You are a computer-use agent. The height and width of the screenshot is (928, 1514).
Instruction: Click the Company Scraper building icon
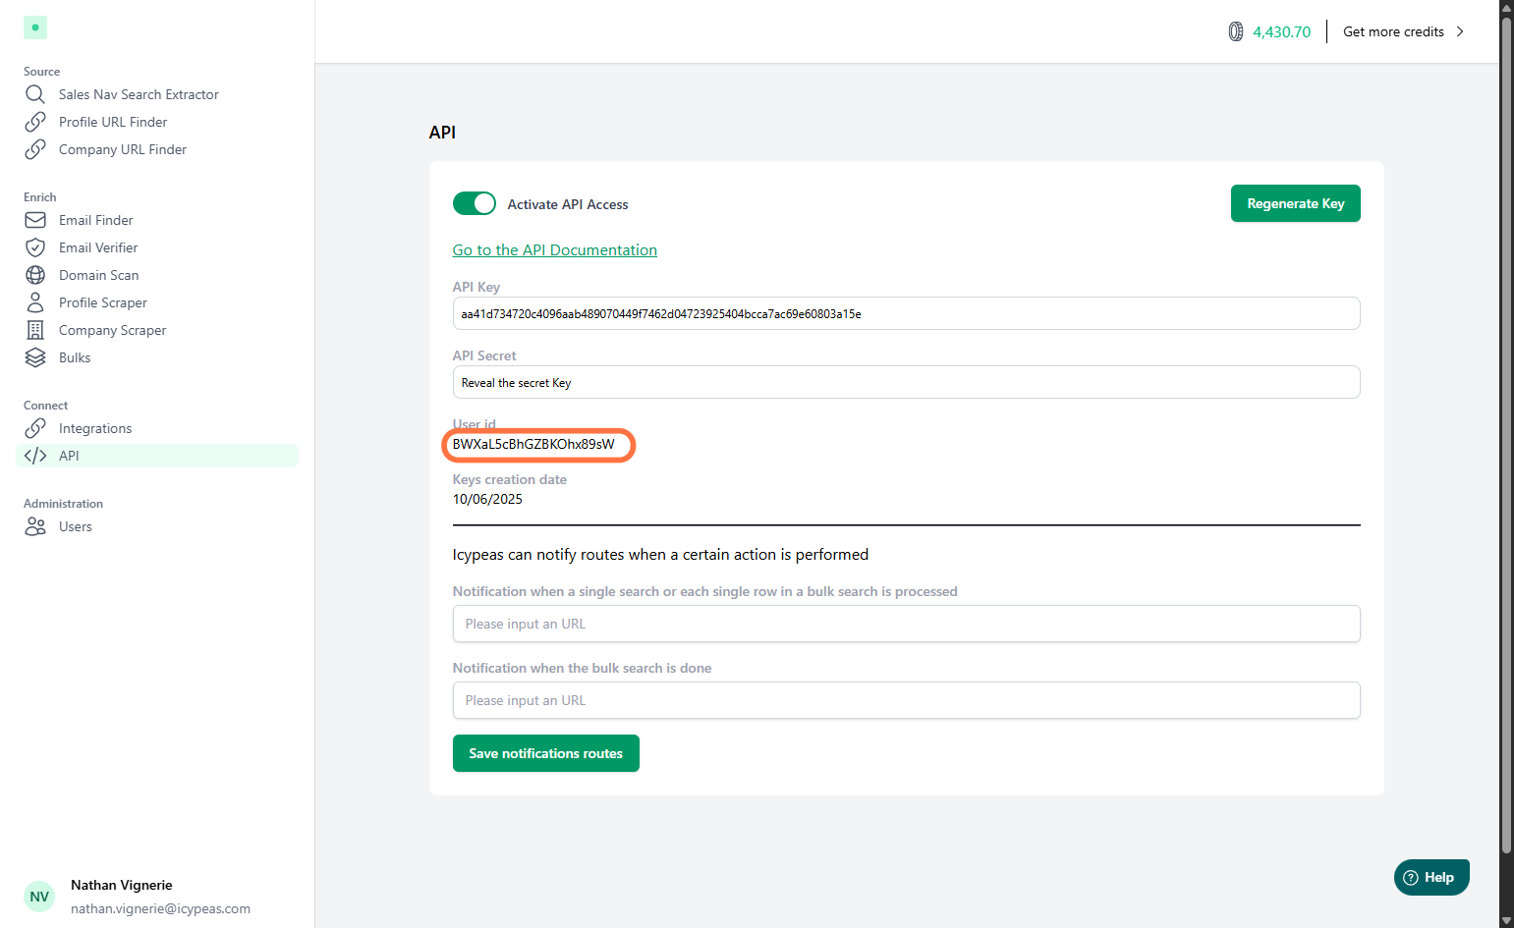tap(35, 330)
